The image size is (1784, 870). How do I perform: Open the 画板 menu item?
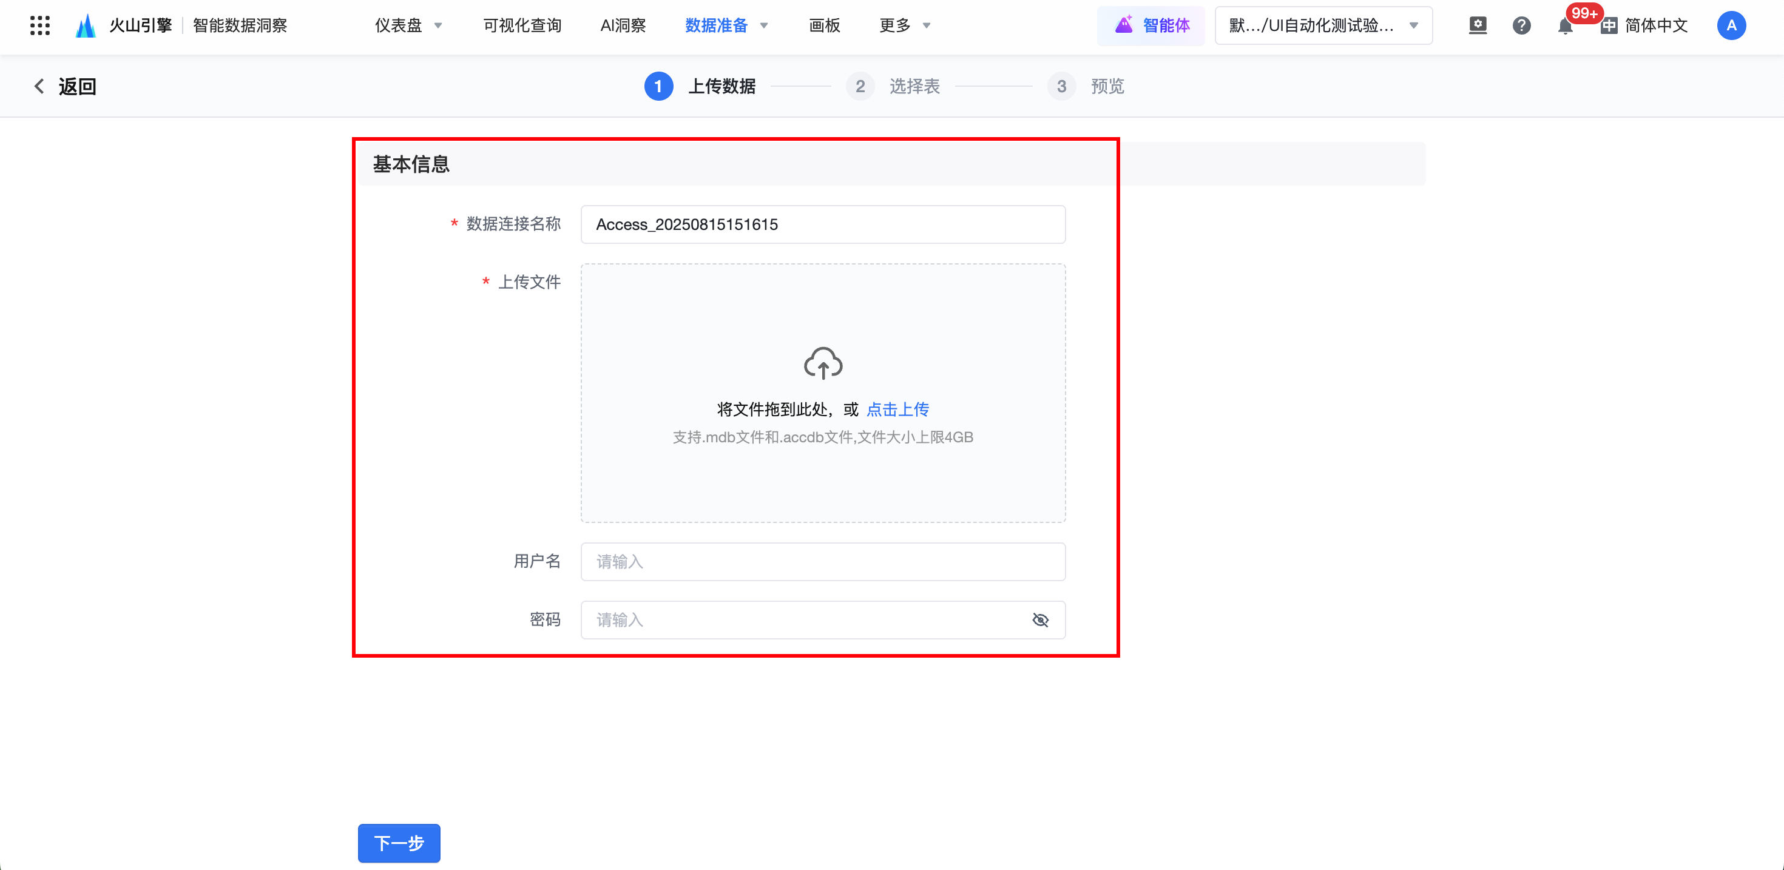[x=824, y=25]
